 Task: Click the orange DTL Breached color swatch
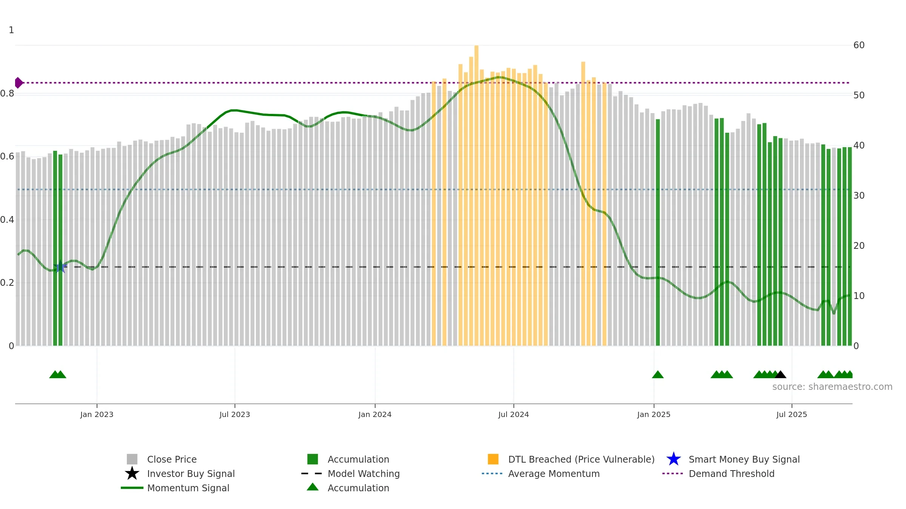click(493, 459)
